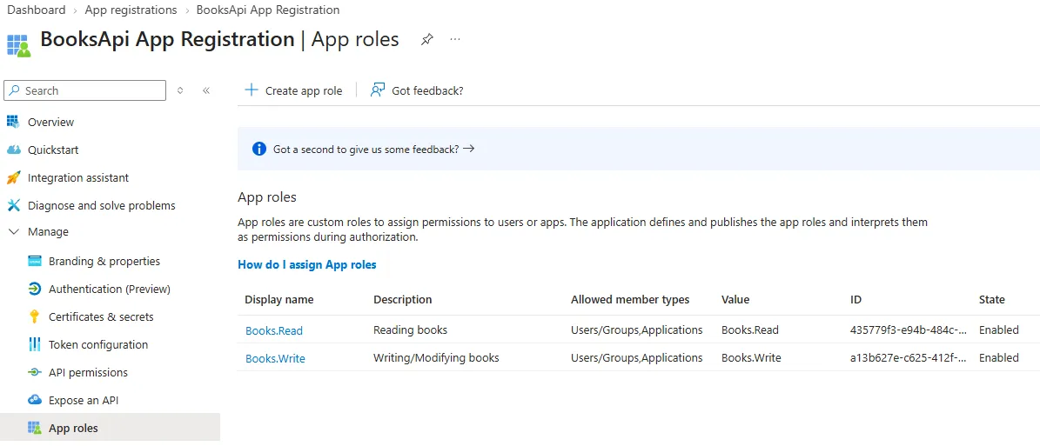Click the ID starting with a13b627e
The height and width of the screenshot is (446, 1040).
point(908,357)
